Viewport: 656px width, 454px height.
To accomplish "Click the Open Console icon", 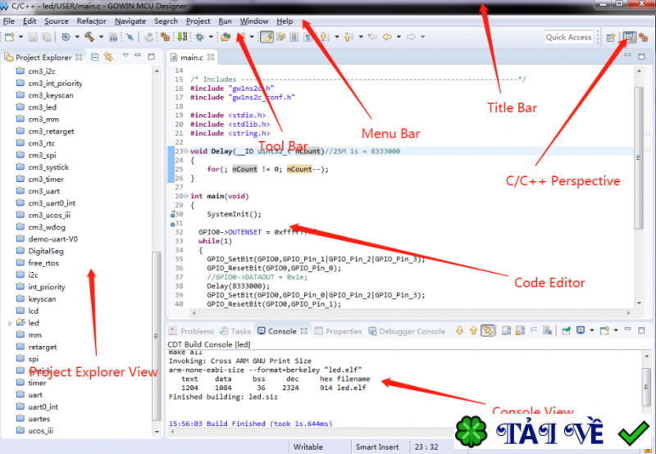I will 604,331.
